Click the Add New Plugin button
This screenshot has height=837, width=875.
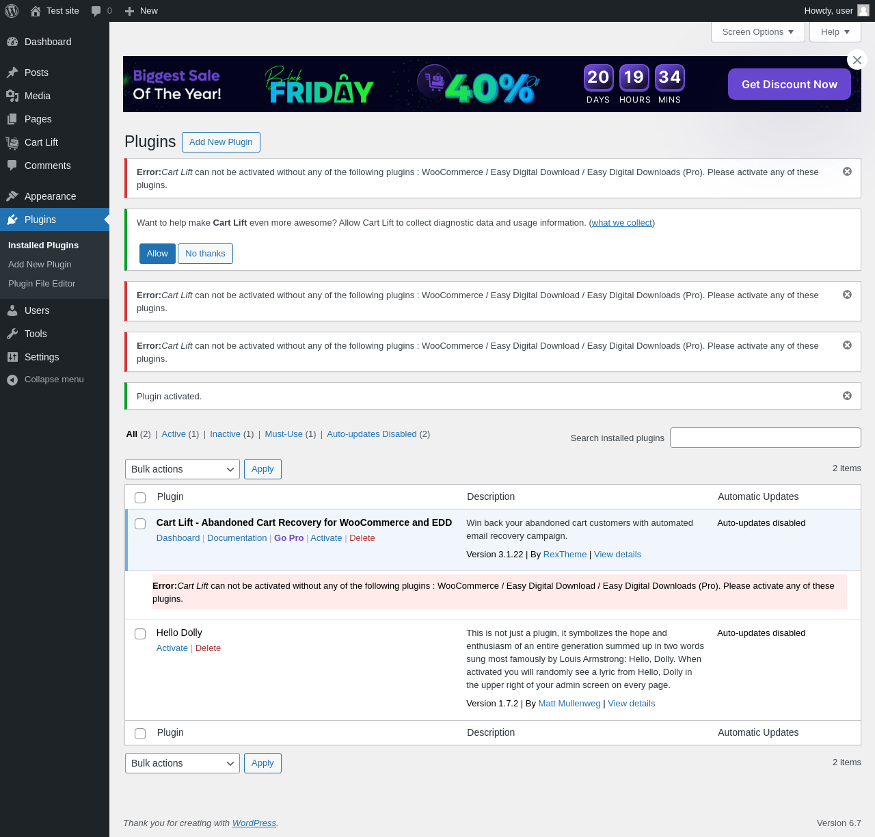tap(221, 142)
